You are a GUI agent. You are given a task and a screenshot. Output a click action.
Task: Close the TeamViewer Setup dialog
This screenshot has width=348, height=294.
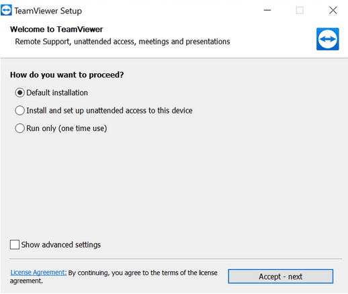pyautogui.click(x=333, y=10)
